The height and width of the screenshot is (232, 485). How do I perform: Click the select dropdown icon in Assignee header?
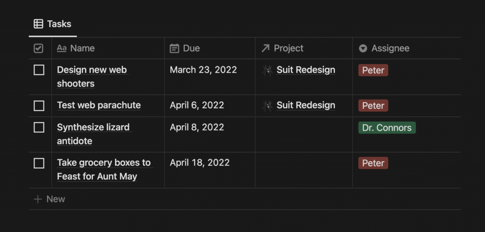tap(363, 48)
